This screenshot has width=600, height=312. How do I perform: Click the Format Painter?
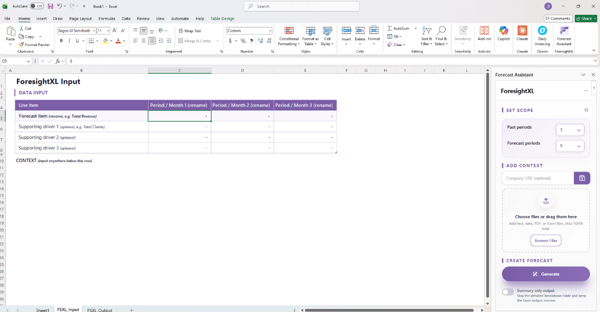point(34,44)
